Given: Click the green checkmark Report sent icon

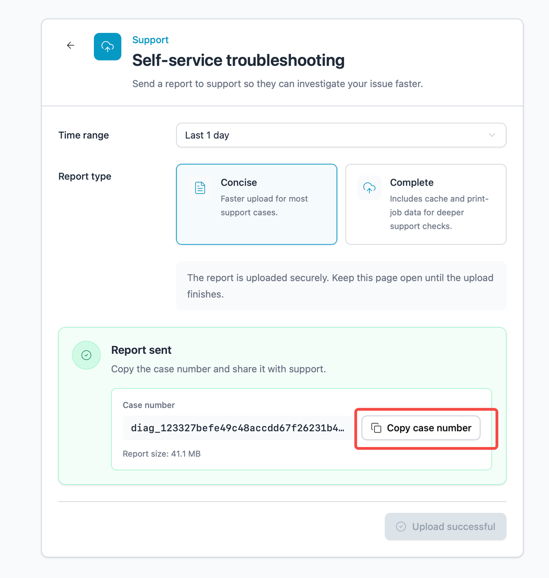Looking at the screenshot, I should tap(86, 355).
